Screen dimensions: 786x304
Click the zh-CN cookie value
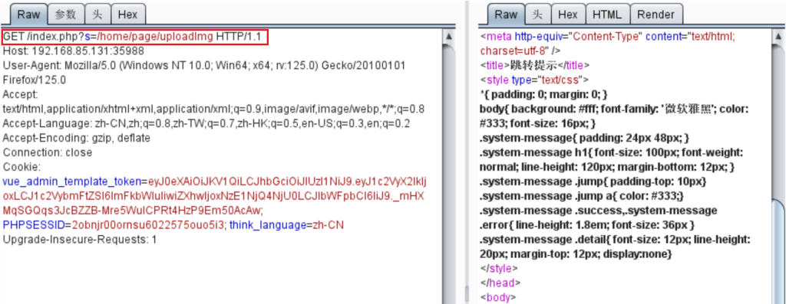tap(329, 224)
